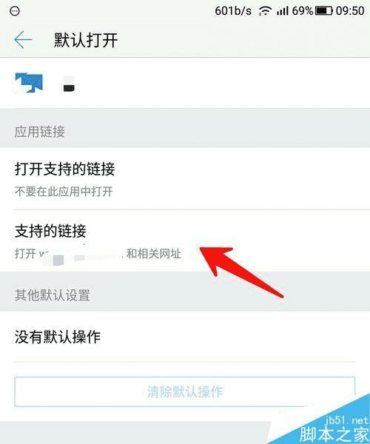The height and width of the screenshot is (444, 370).
Task: Open the 支持的链接 entry
Action: coord(185,240)
